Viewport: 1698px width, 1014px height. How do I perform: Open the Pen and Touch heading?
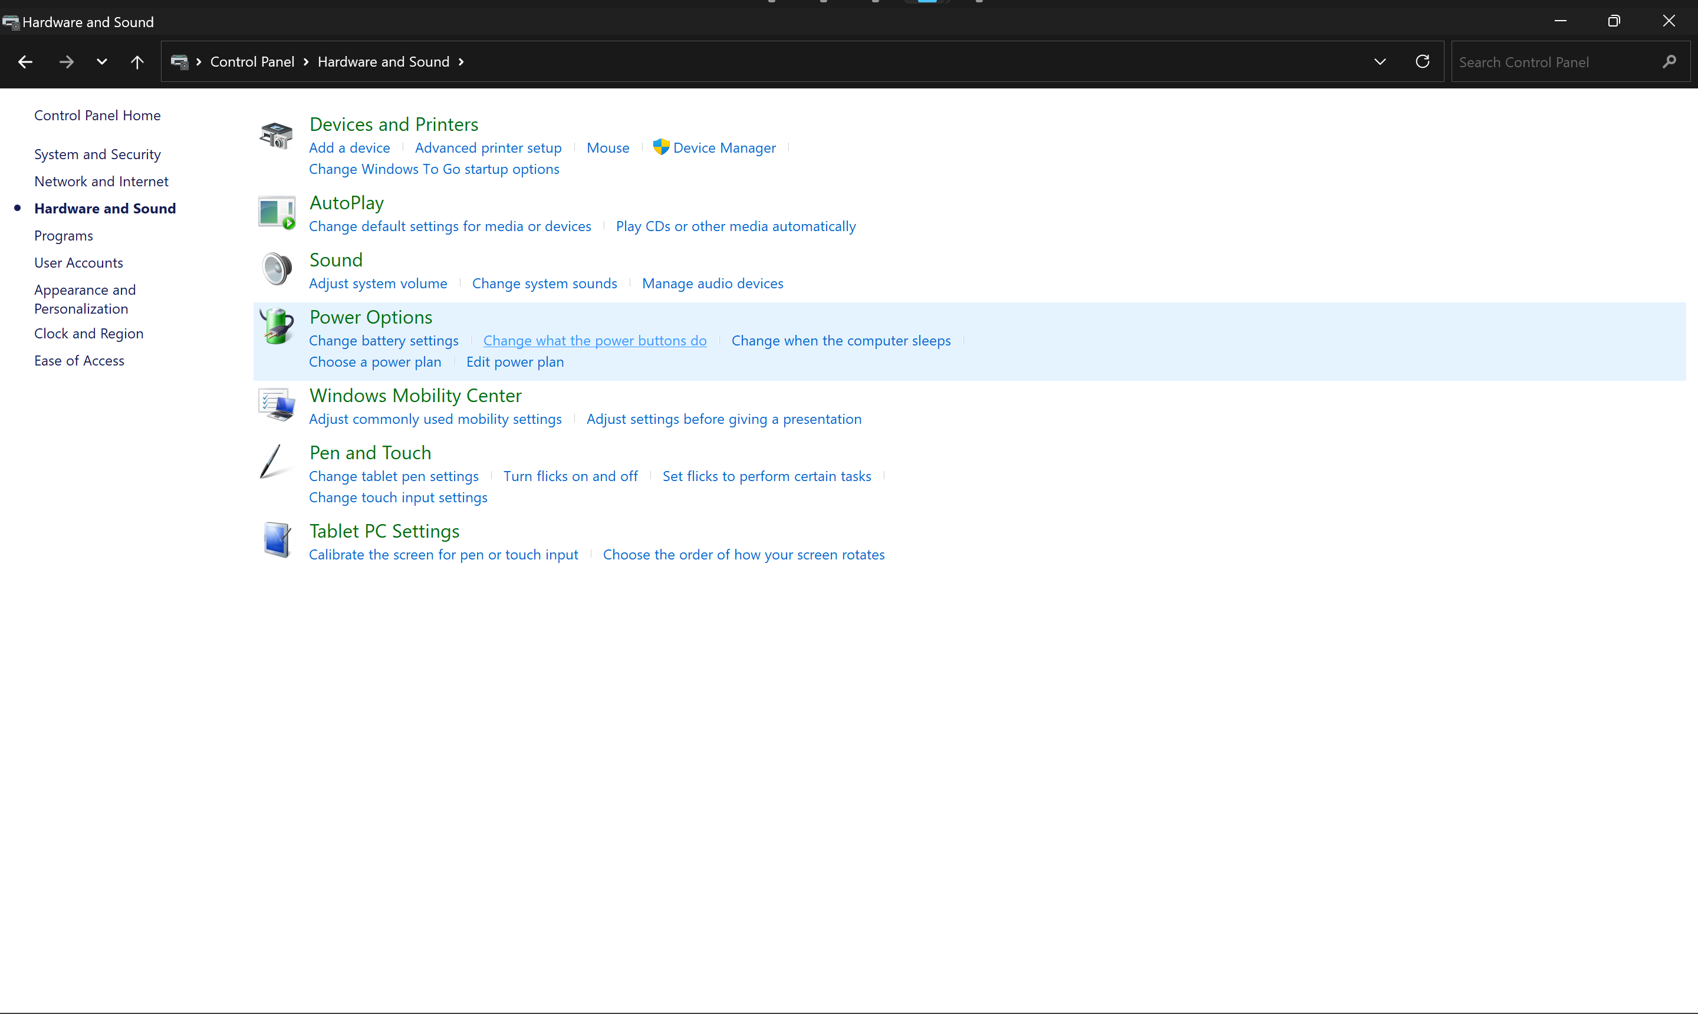click(370, 453)
